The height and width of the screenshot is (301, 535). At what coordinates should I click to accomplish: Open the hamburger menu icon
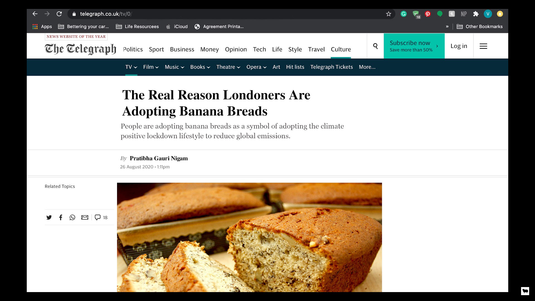pyautogui.click(x=483, y=46)
